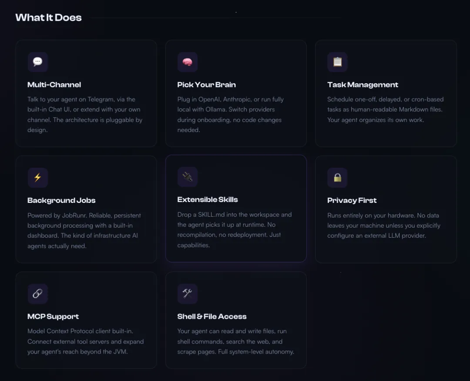Select the Multi-Channel heading

[x=54, y=85]
